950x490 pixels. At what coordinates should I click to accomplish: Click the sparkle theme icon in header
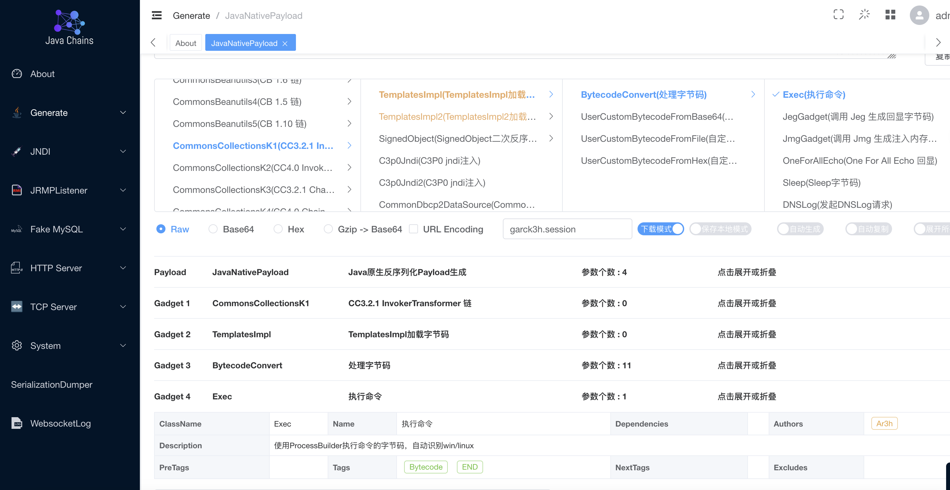[x=864, y=15]
